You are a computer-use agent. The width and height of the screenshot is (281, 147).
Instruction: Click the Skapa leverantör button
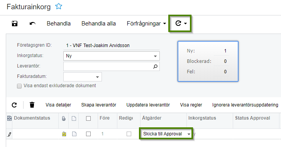coord(98,105)
